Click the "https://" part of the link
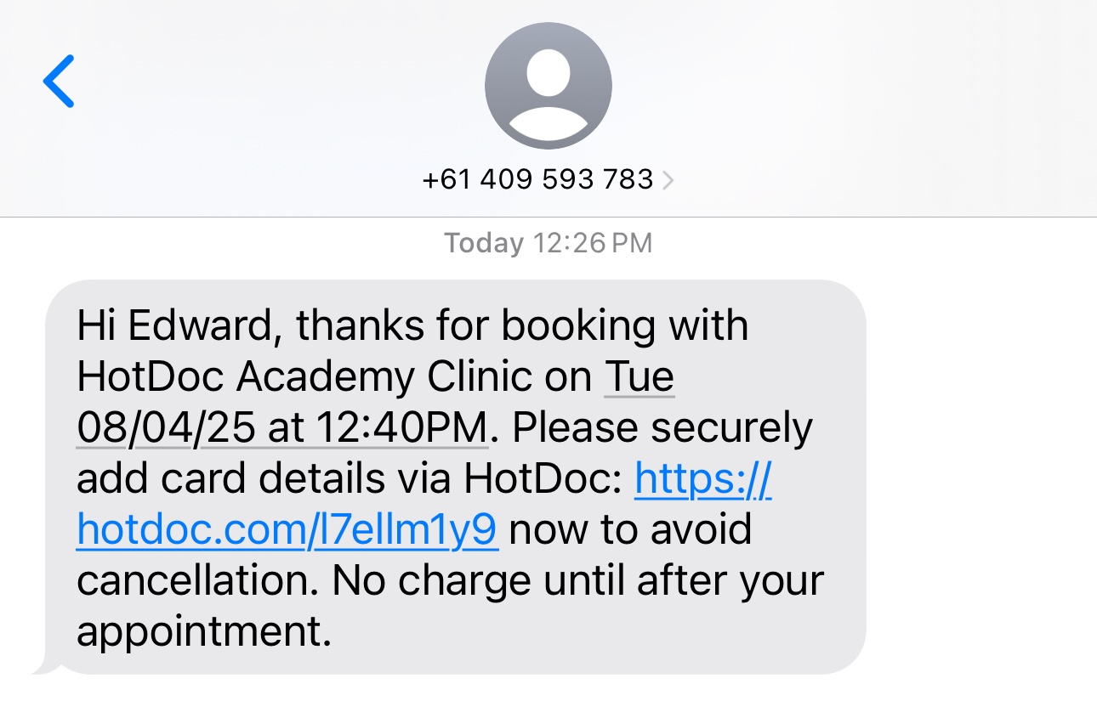1097x712 pixels. coord(703,479)
